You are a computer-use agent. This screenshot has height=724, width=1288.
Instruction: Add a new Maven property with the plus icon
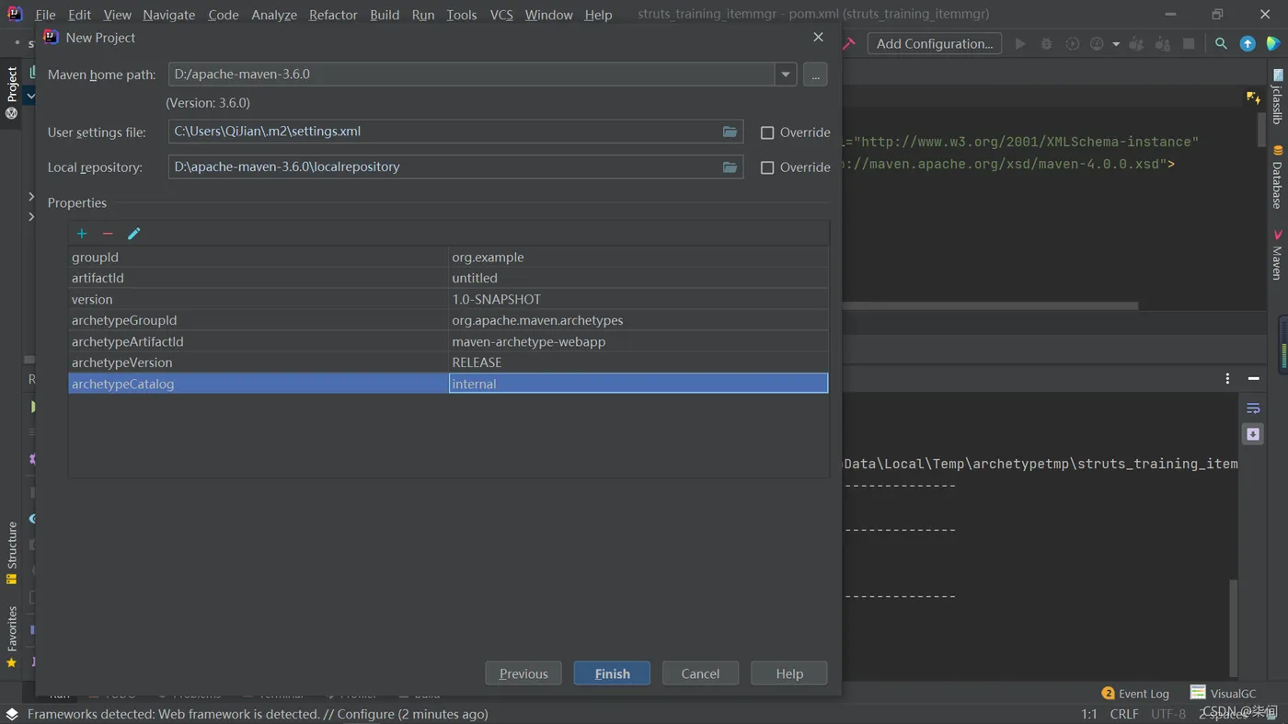(x=82, y=234)
